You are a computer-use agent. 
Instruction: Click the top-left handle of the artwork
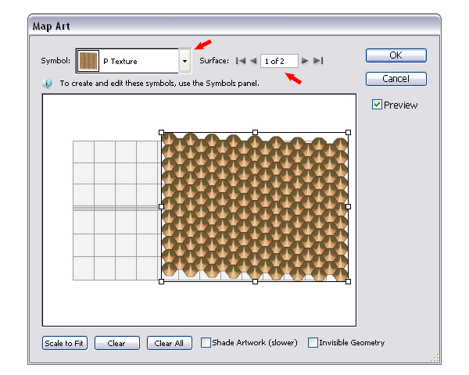pyautogui.click(x=162, y=133)
